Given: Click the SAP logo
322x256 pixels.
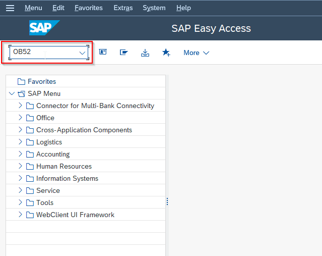Looking at the screenshot, I should 44,28.
